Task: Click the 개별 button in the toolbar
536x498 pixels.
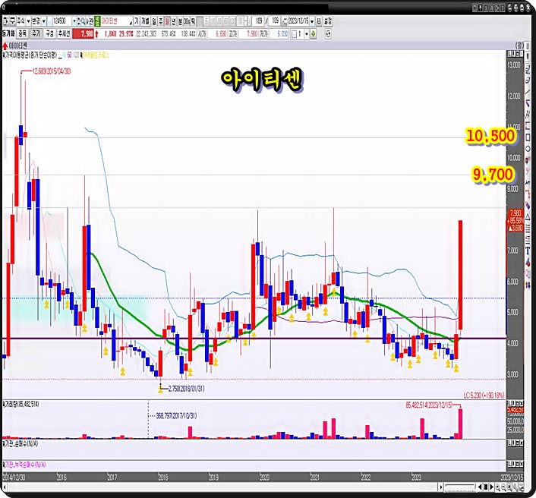Action: [145, 21]
